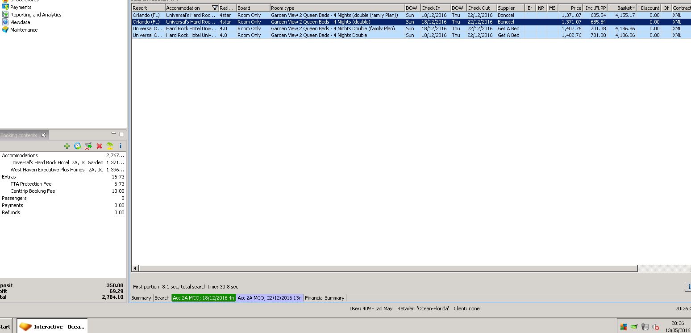The height and width of the screenshot is (333, 691).
Task: Click the Interactive - Ocea... taskbar button
Action: click(x=52, y=326)
